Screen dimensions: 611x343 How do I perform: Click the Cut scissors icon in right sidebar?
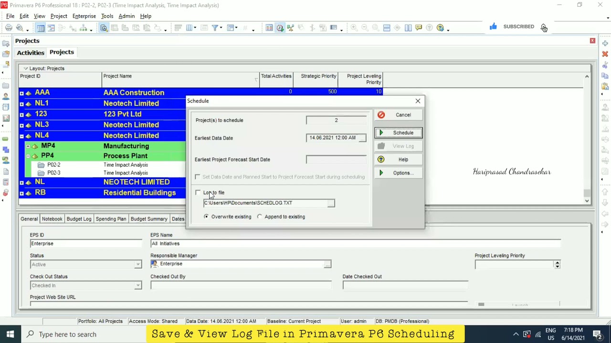coord(605,65)
